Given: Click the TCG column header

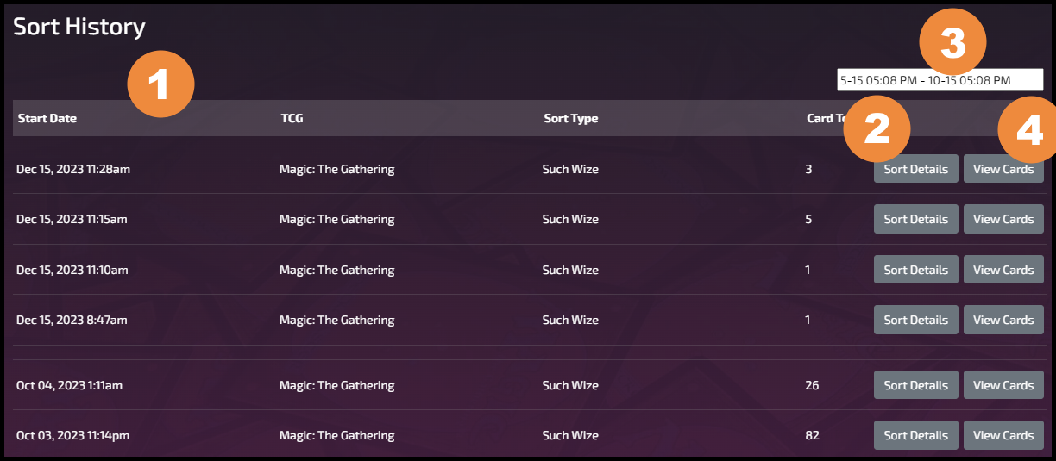Looking at the screenshot, I should point(292,118).
